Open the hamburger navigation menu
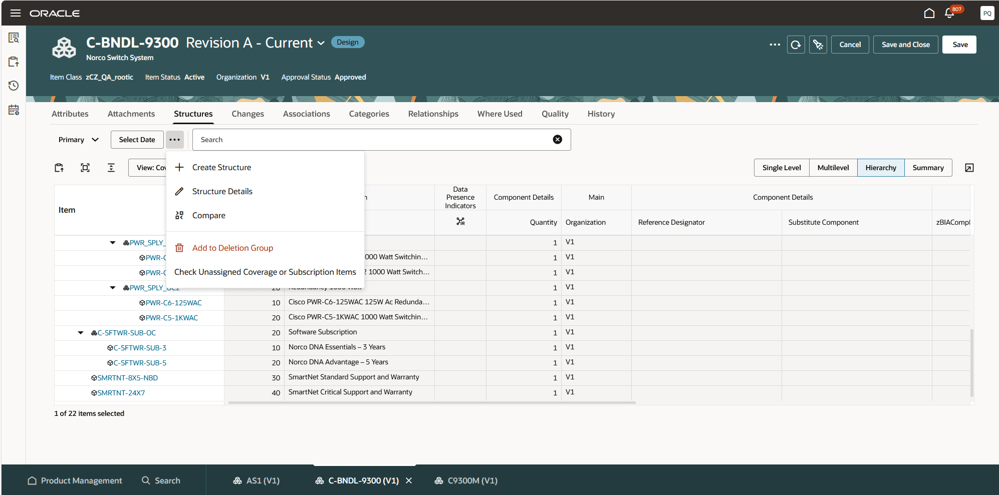This screenshot has height=495, width=999. 16,13
